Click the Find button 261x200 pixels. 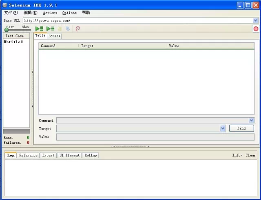(x=241, y=128)
